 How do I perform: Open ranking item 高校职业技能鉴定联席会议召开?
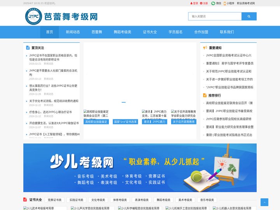tap(229, 103)
